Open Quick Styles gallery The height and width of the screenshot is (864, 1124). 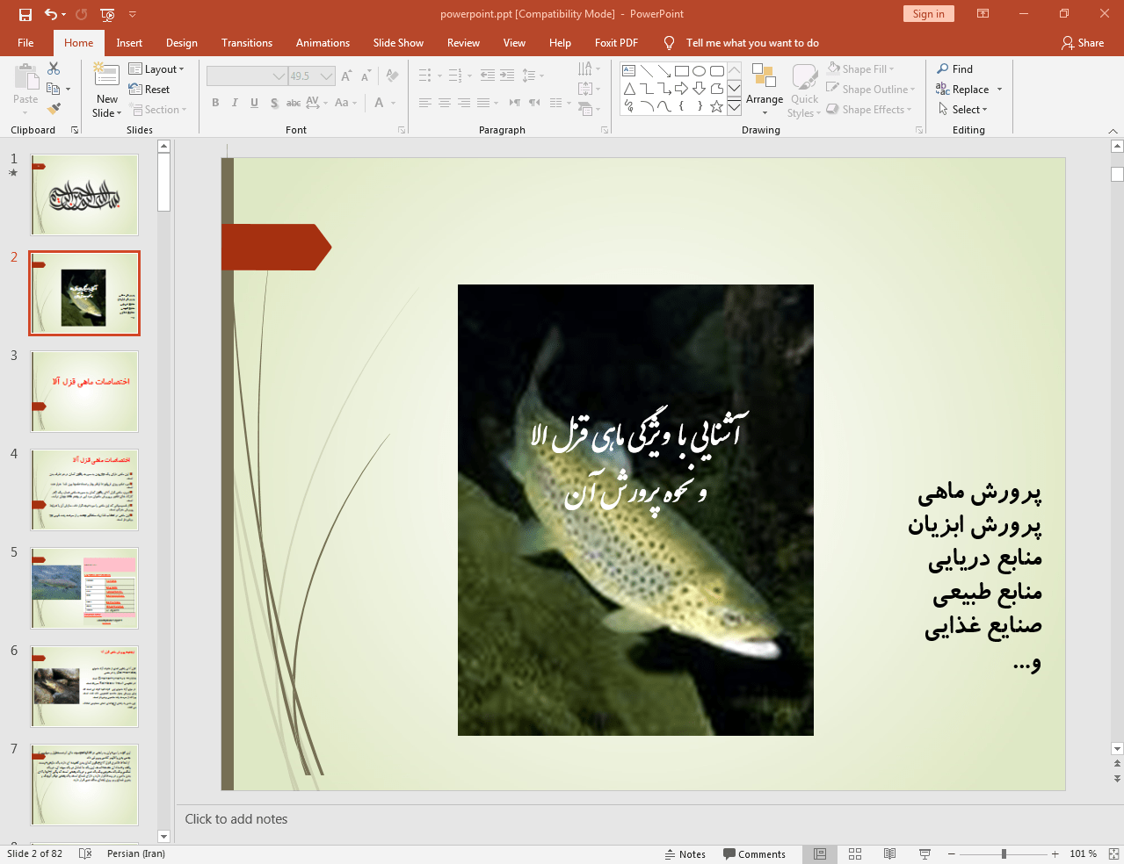point(804,90)
